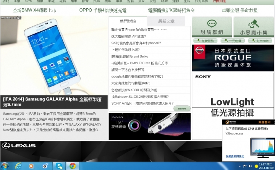Open thread google地圖的臺鐵路線跑那去了呢
The height and width of the screenshot is (170, 275).
137,76
